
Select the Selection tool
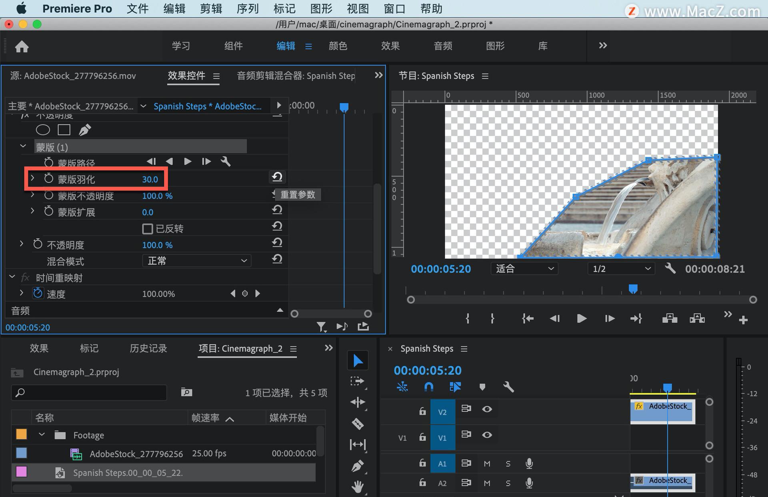point(358,361)
